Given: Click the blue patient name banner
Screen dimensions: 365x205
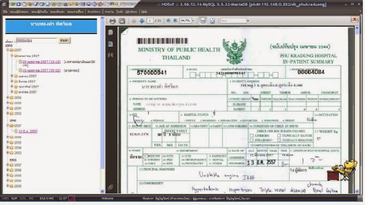Looking at the screenshot, I should 51,26.
